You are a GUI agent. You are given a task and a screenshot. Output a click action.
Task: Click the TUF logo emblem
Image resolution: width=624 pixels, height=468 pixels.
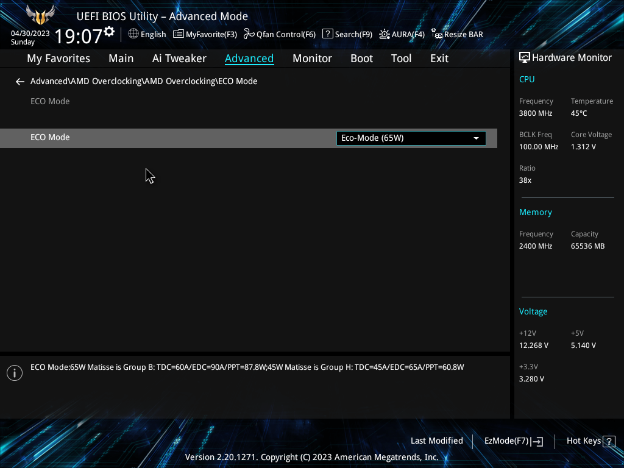pyautogui.click(x=40, y=15)
